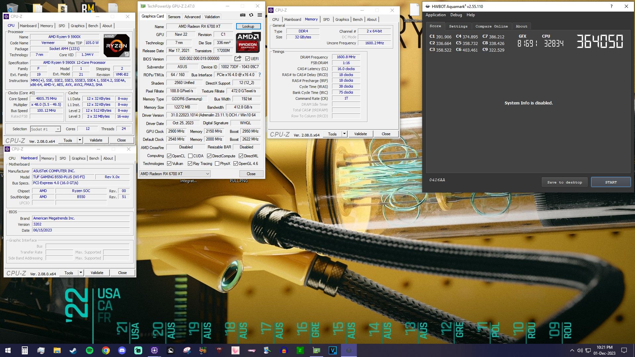The image size is (635, 357).
Task: Toggle the Vulkan checkbox
Action: click(x=169, y=164)
